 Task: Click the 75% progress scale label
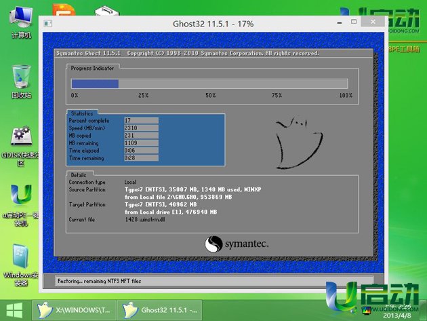tap(277, 96)
